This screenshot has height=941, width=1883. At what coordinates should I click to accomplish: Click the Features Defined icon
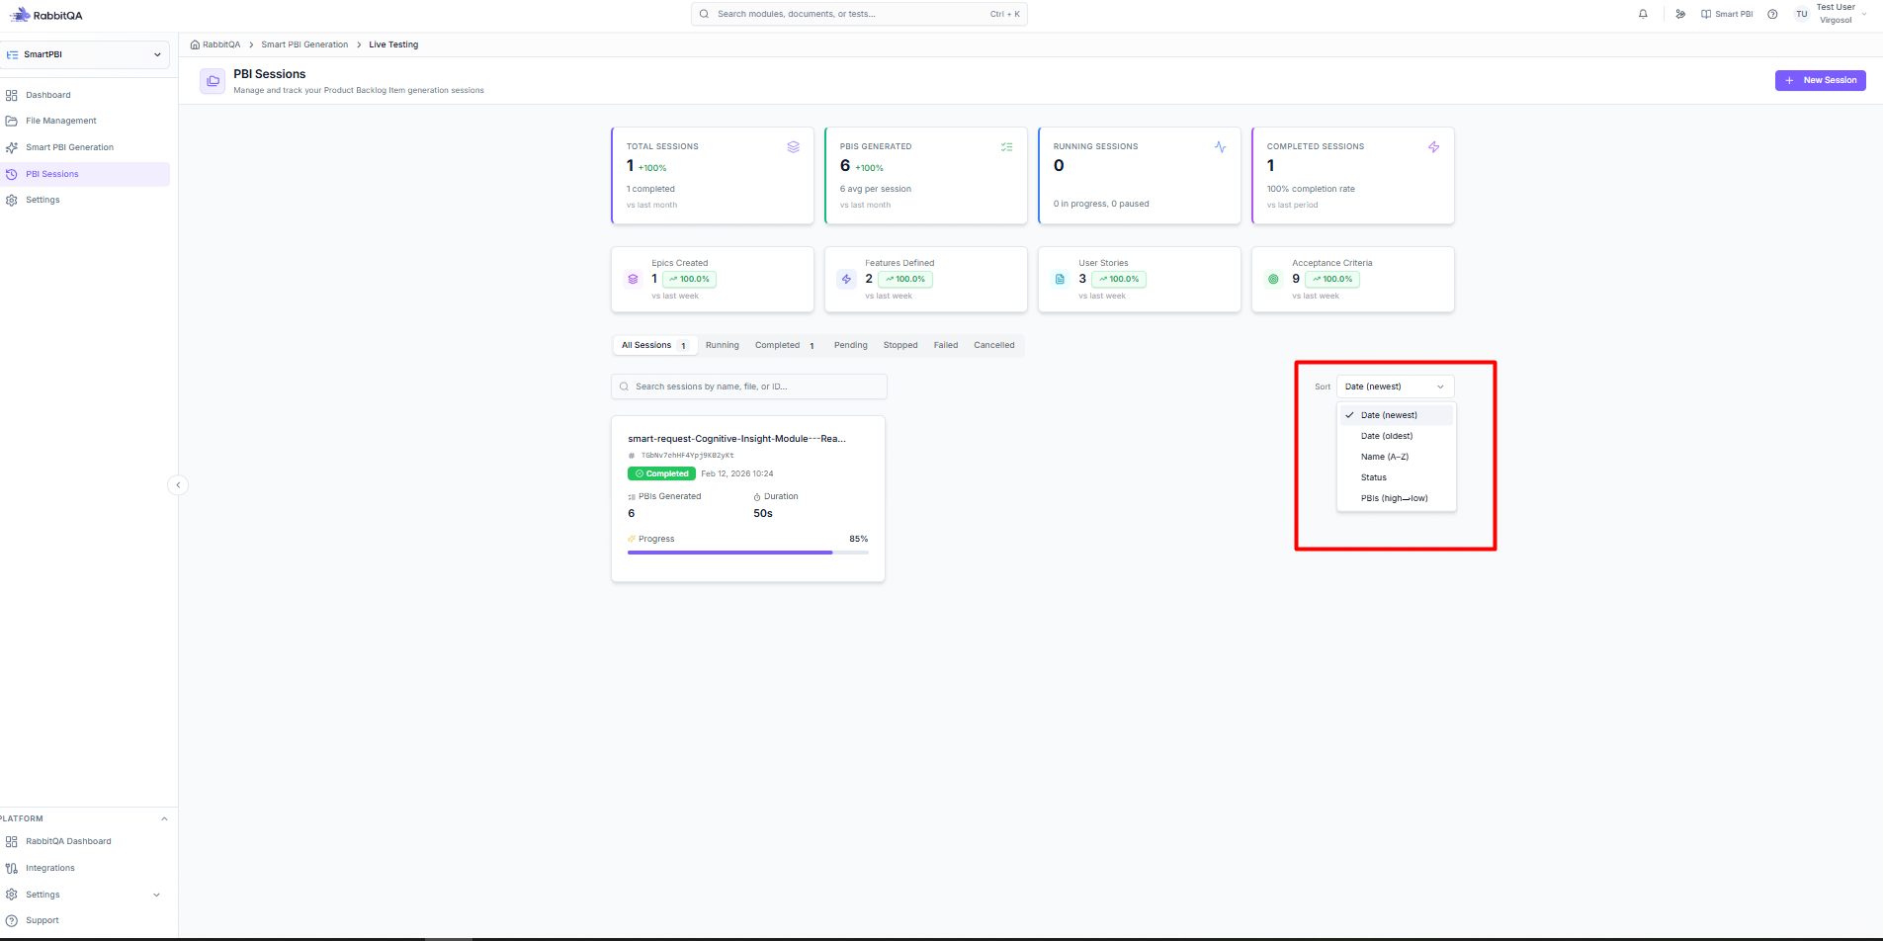tap(846, 280)
